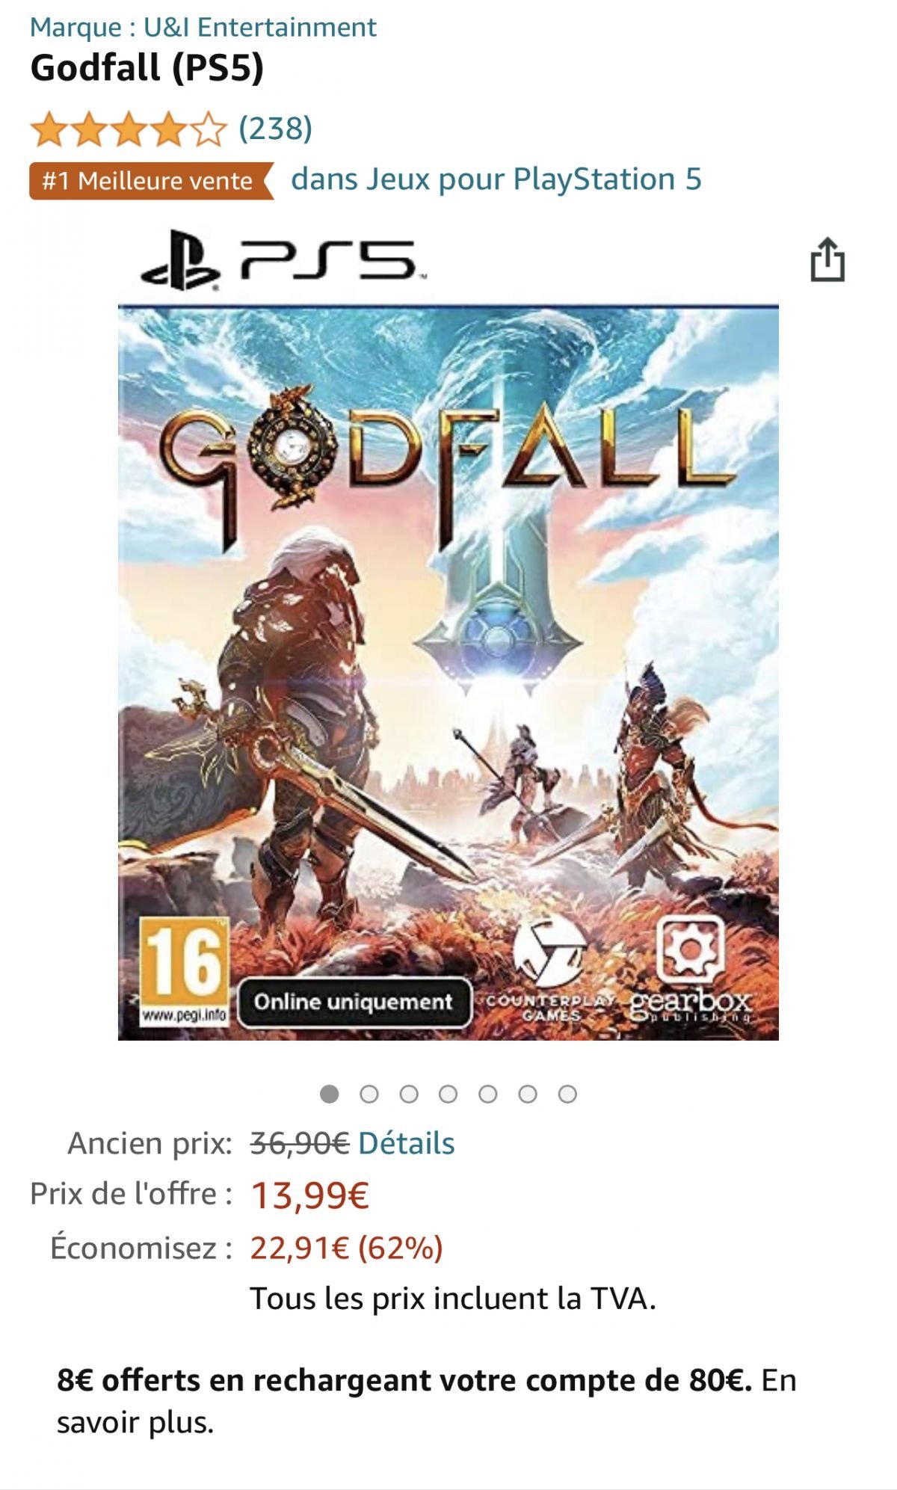This screenshot has width=897, height=1490.
Task: Select the first image carousel dot
Action: (x=329, y=1094)
